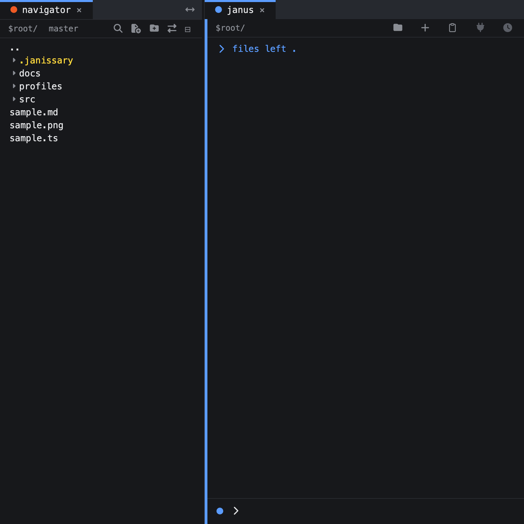
Task: Open history via the clock icon
Action: coord(508,28)
